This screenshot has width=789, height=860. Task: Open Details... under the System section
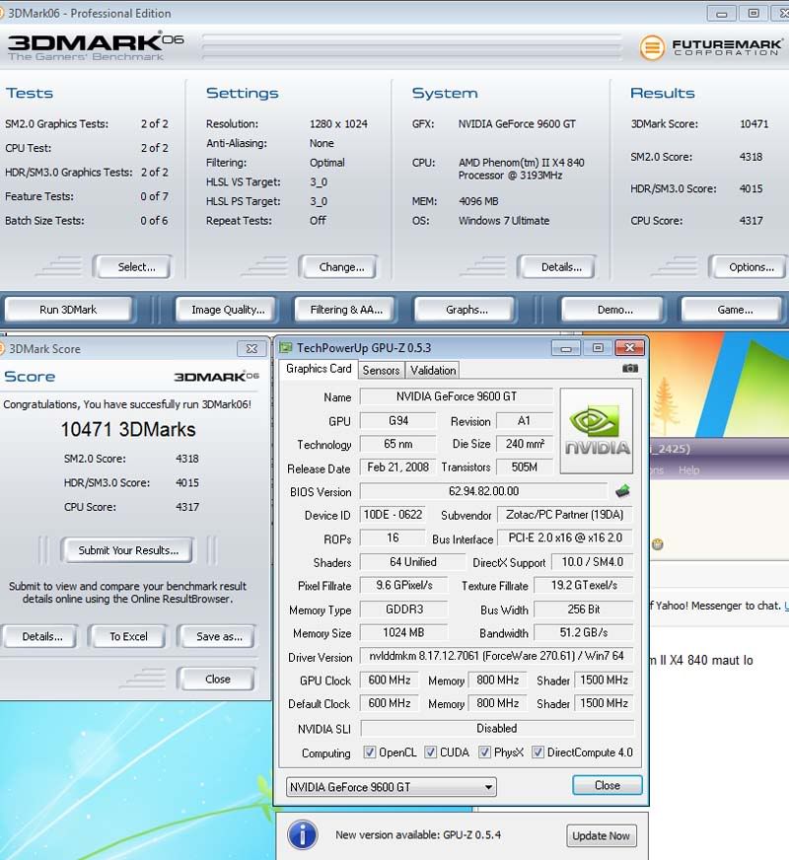click(556, 267)
